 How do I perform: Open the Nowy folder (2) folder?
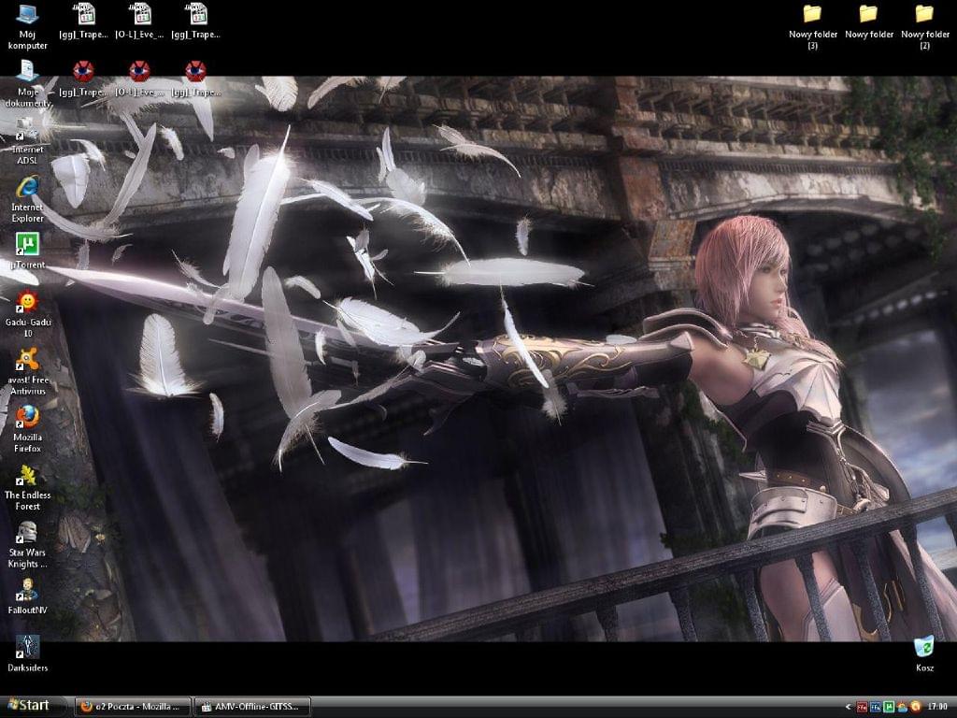click(x=924, y=27)
